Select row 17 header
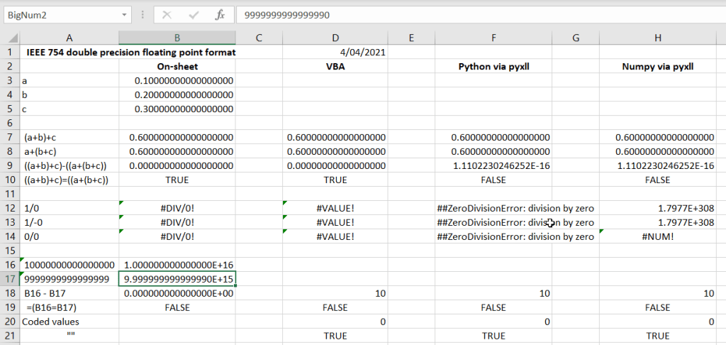 click(10, 279)
